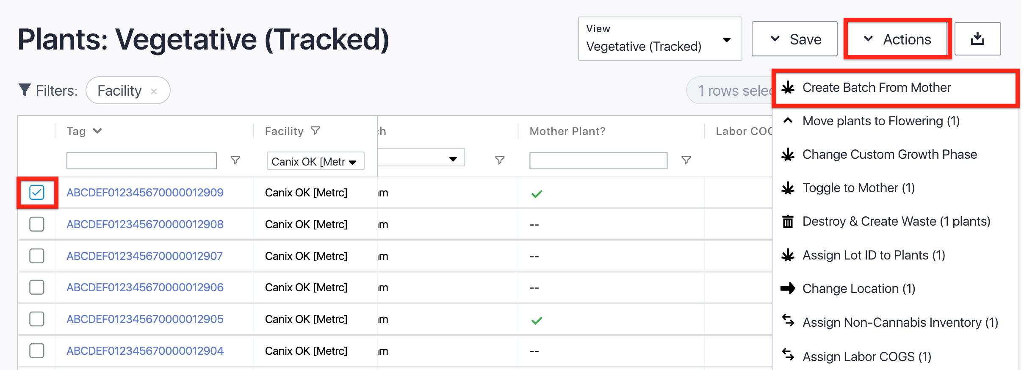Click the download export icon button

coord(977,39)
